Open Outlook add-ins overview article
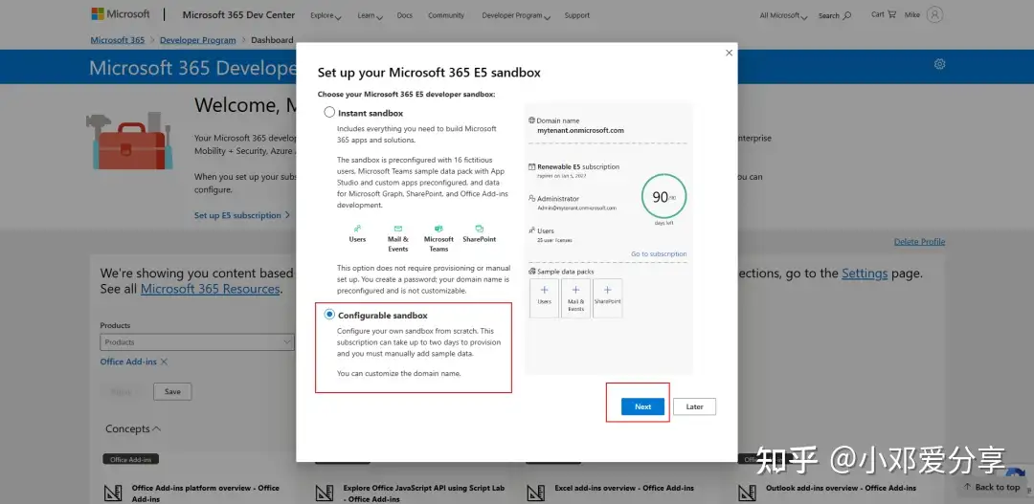 841,488
